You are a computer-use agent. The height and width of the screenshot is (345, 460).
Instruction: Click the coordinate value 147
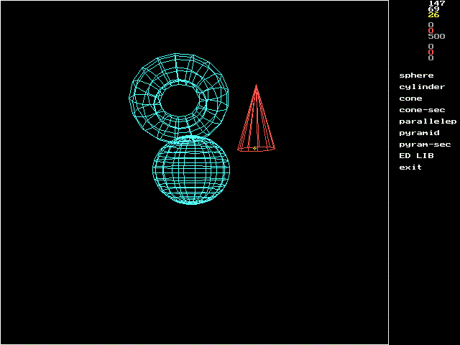pos(437,3)
